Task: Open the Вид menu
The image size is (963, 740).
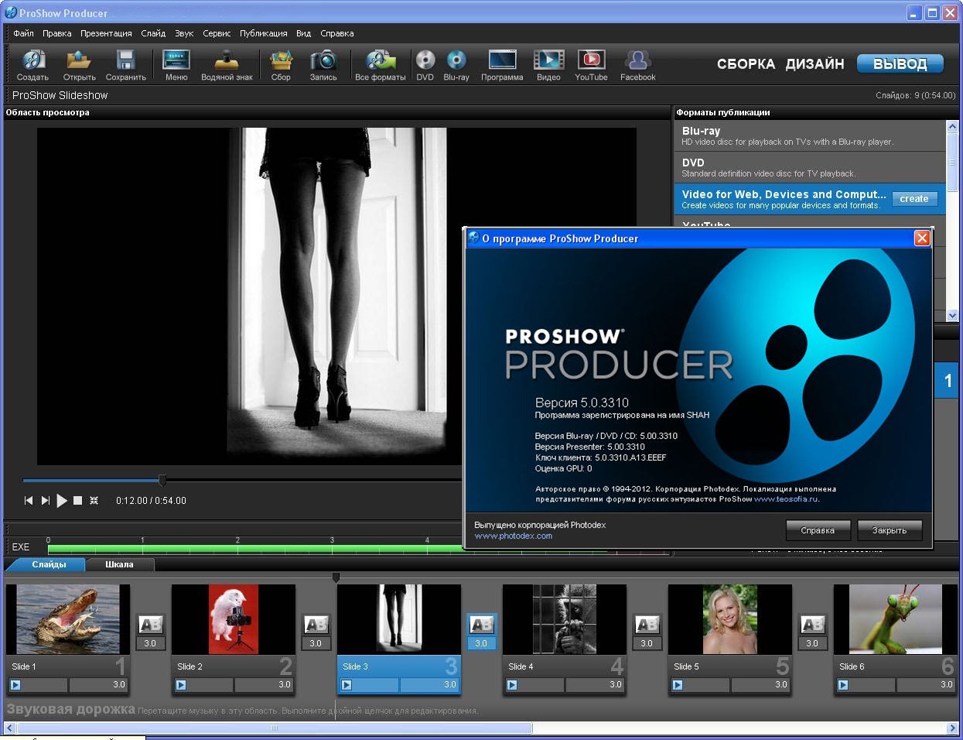Action: tap(303, 33)
